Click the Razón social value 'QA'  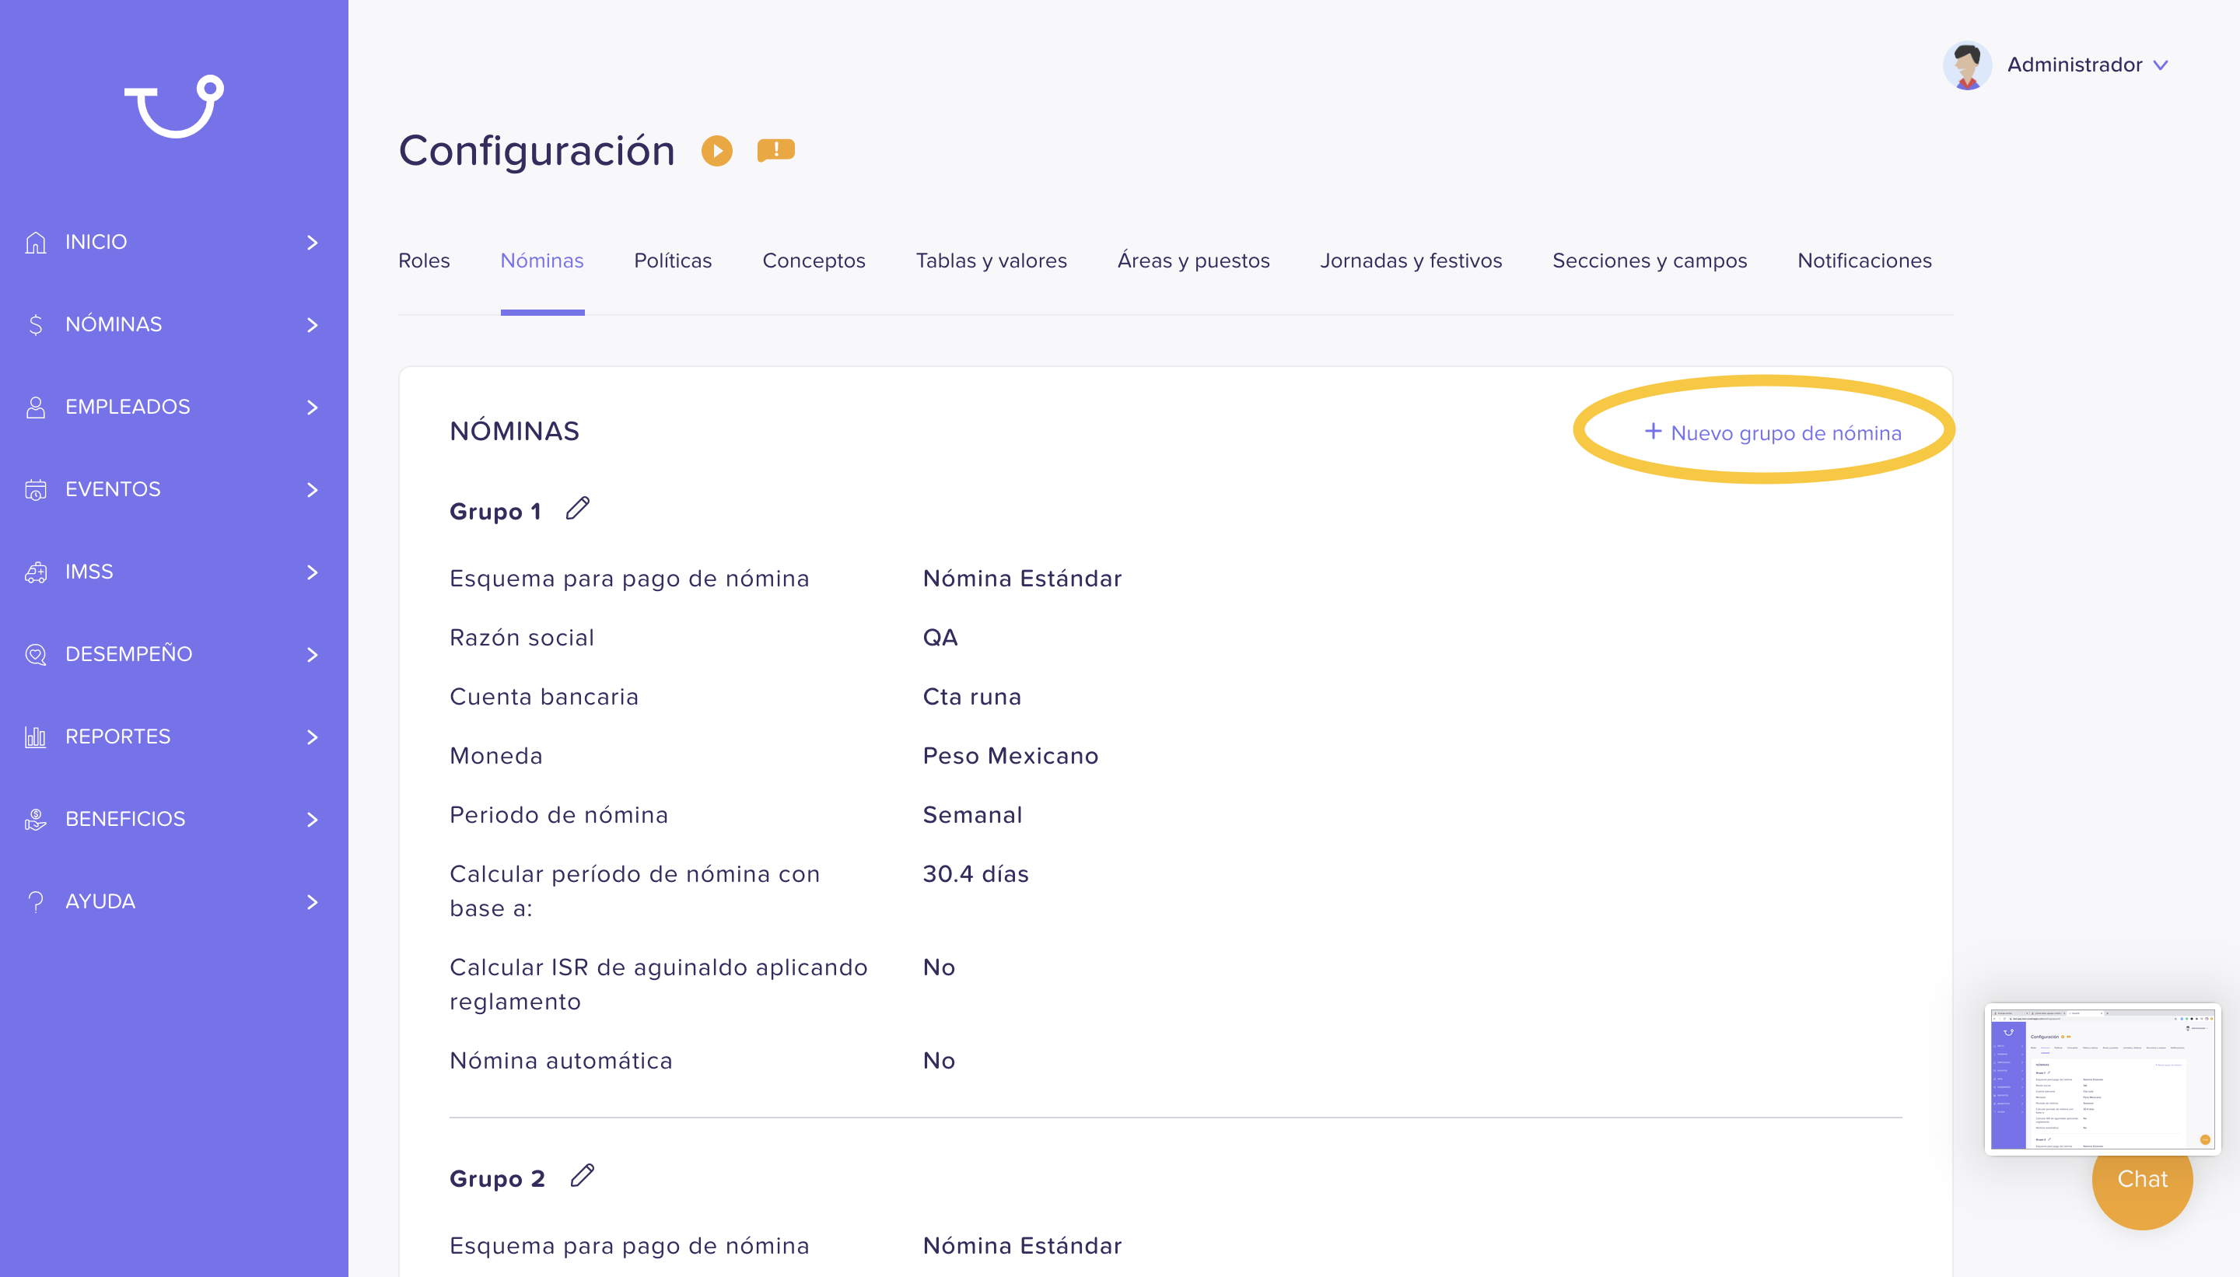(x=940, y=638)
